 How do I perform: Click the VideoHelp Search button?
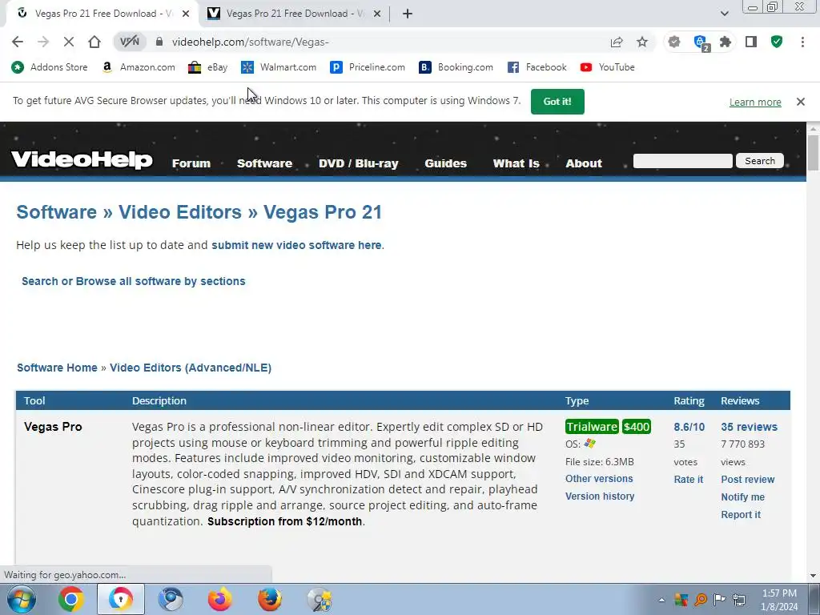coord(760,161)
